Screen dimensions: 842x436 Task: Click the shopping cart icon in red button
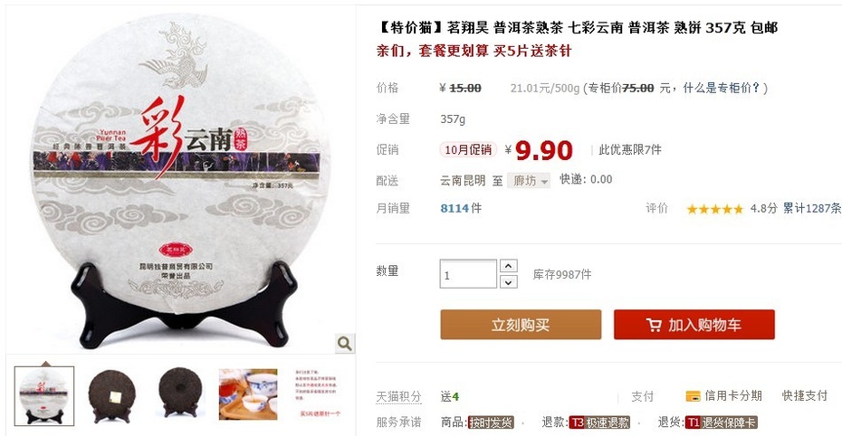point(654,325)
